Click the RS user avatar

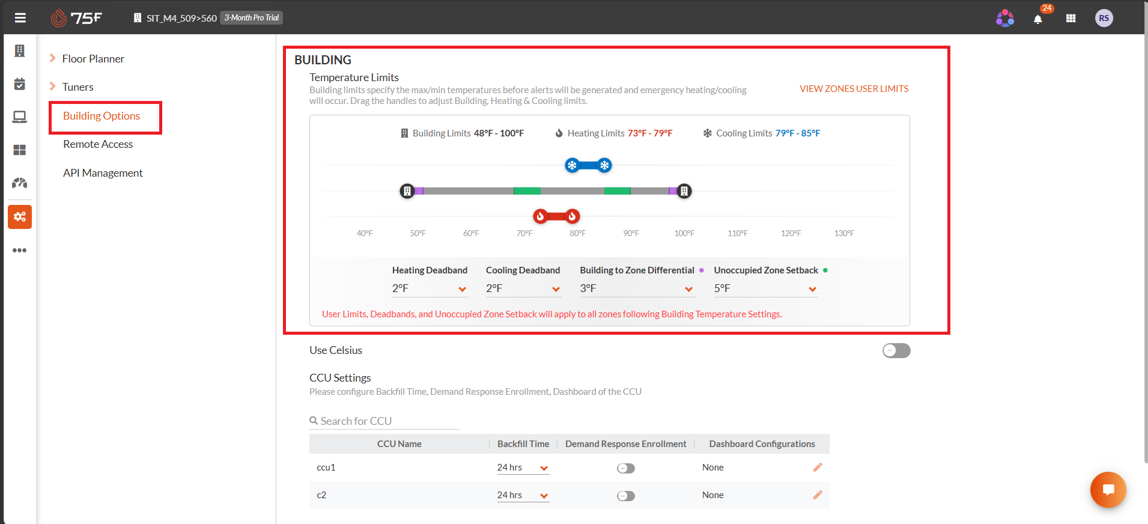[1104, 18]
